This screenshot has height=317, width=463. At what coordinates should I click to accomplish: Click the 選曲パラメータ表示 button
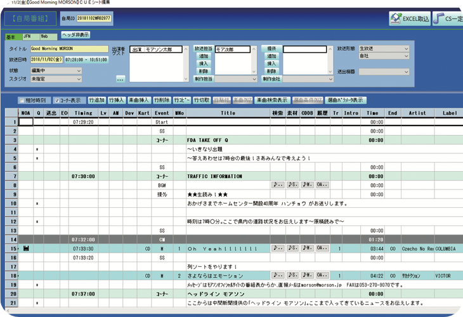[346, 100]
